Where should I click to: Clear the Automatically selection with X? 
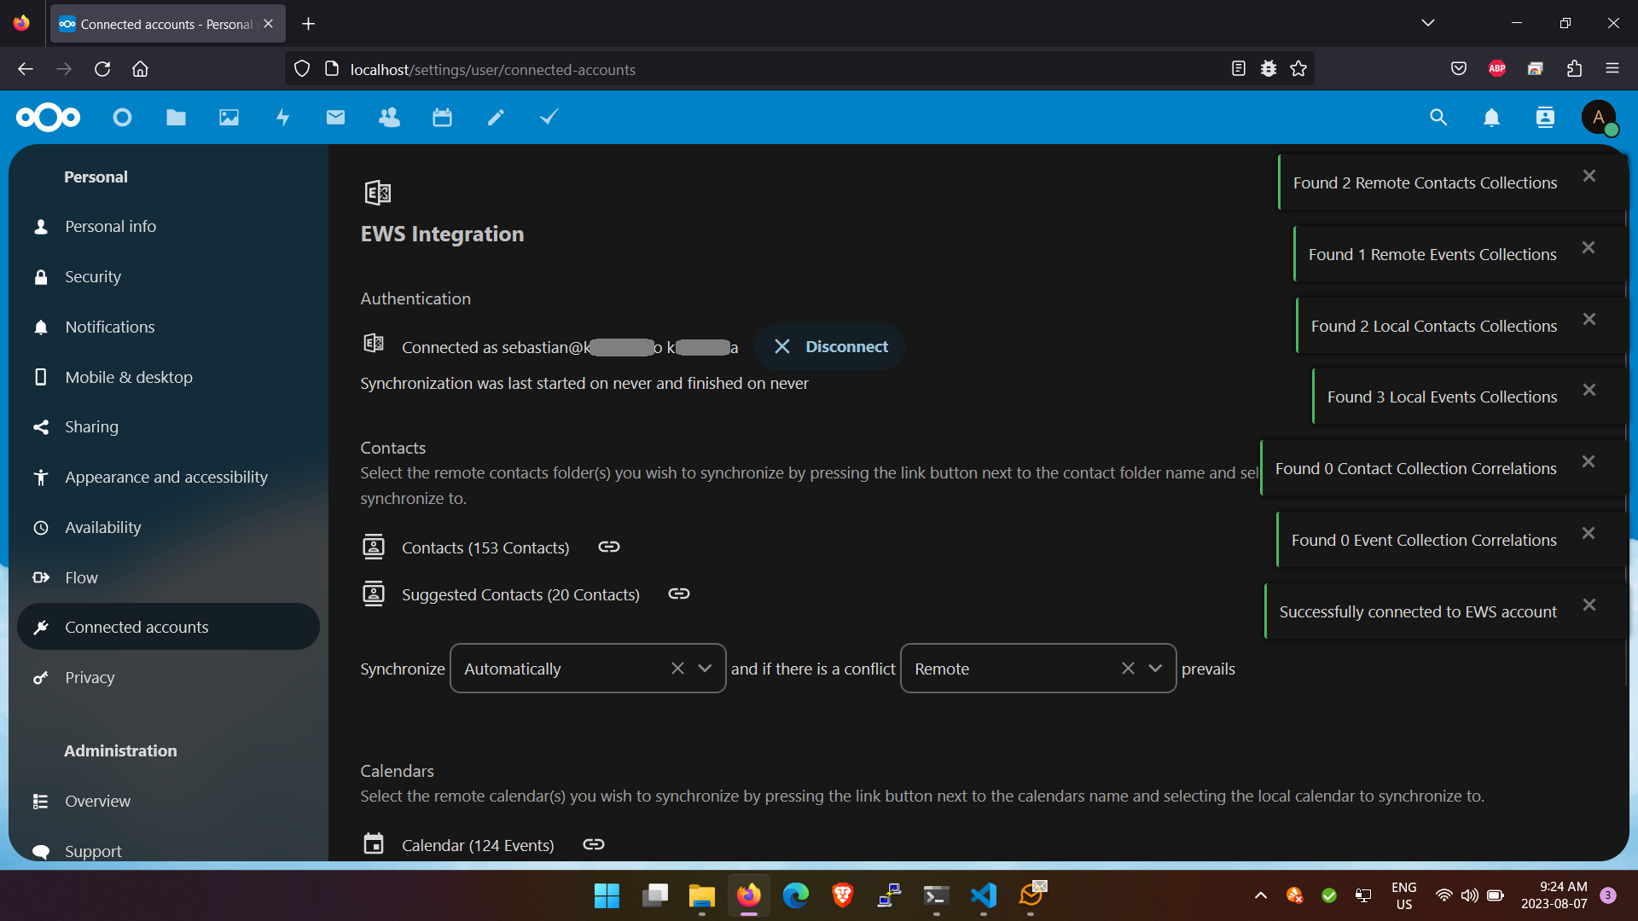click(x=677, y=669)
